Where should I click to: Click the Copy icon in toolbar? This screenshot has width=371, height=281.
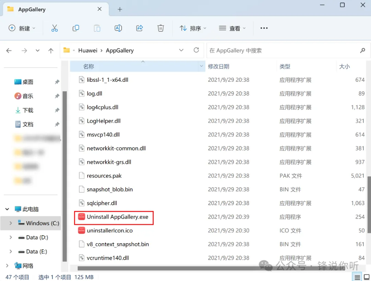[76, 28]
